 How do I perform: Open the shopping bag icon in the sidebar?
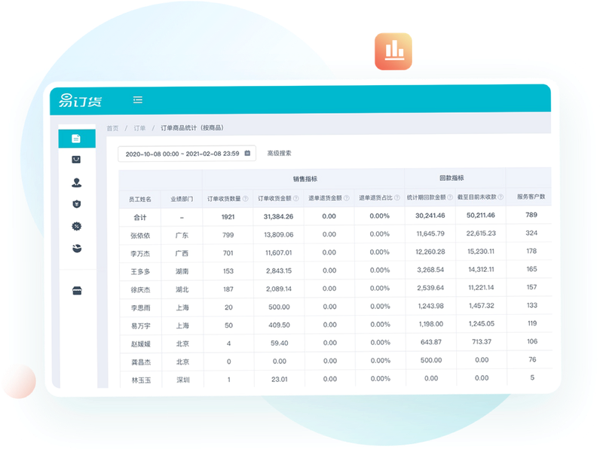pyautogui.click(x=76, y=160)
